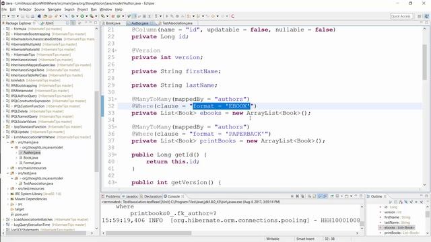Click the green Run toolbar button
Image resolution: width=431 pixels, height=242 pixels.
(82, 16)
